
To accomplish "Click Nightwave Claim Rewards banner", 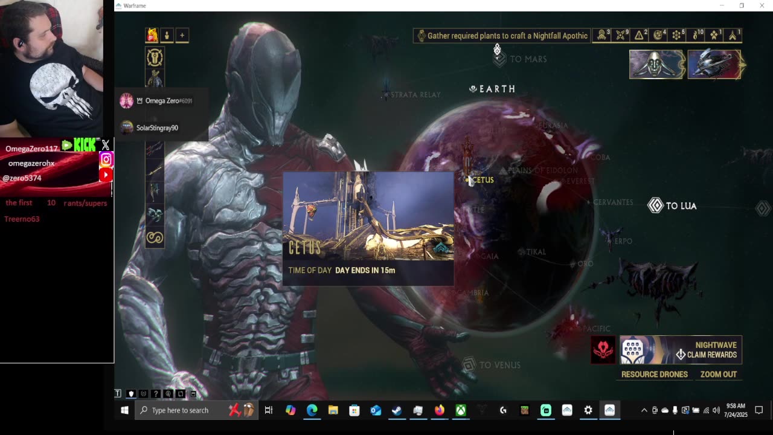I will pyautogui.click(x=681, y=350).
